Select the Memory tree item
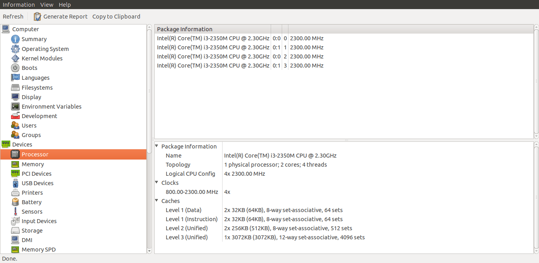 click(x=33, y=164)
